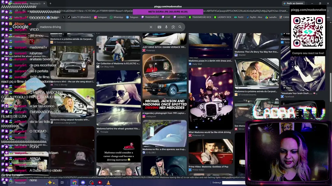This screenshot has height=186, width=332.
Task: Open 'Madonna: The Life Story You May Not Know'
Action: pos(256,52)
